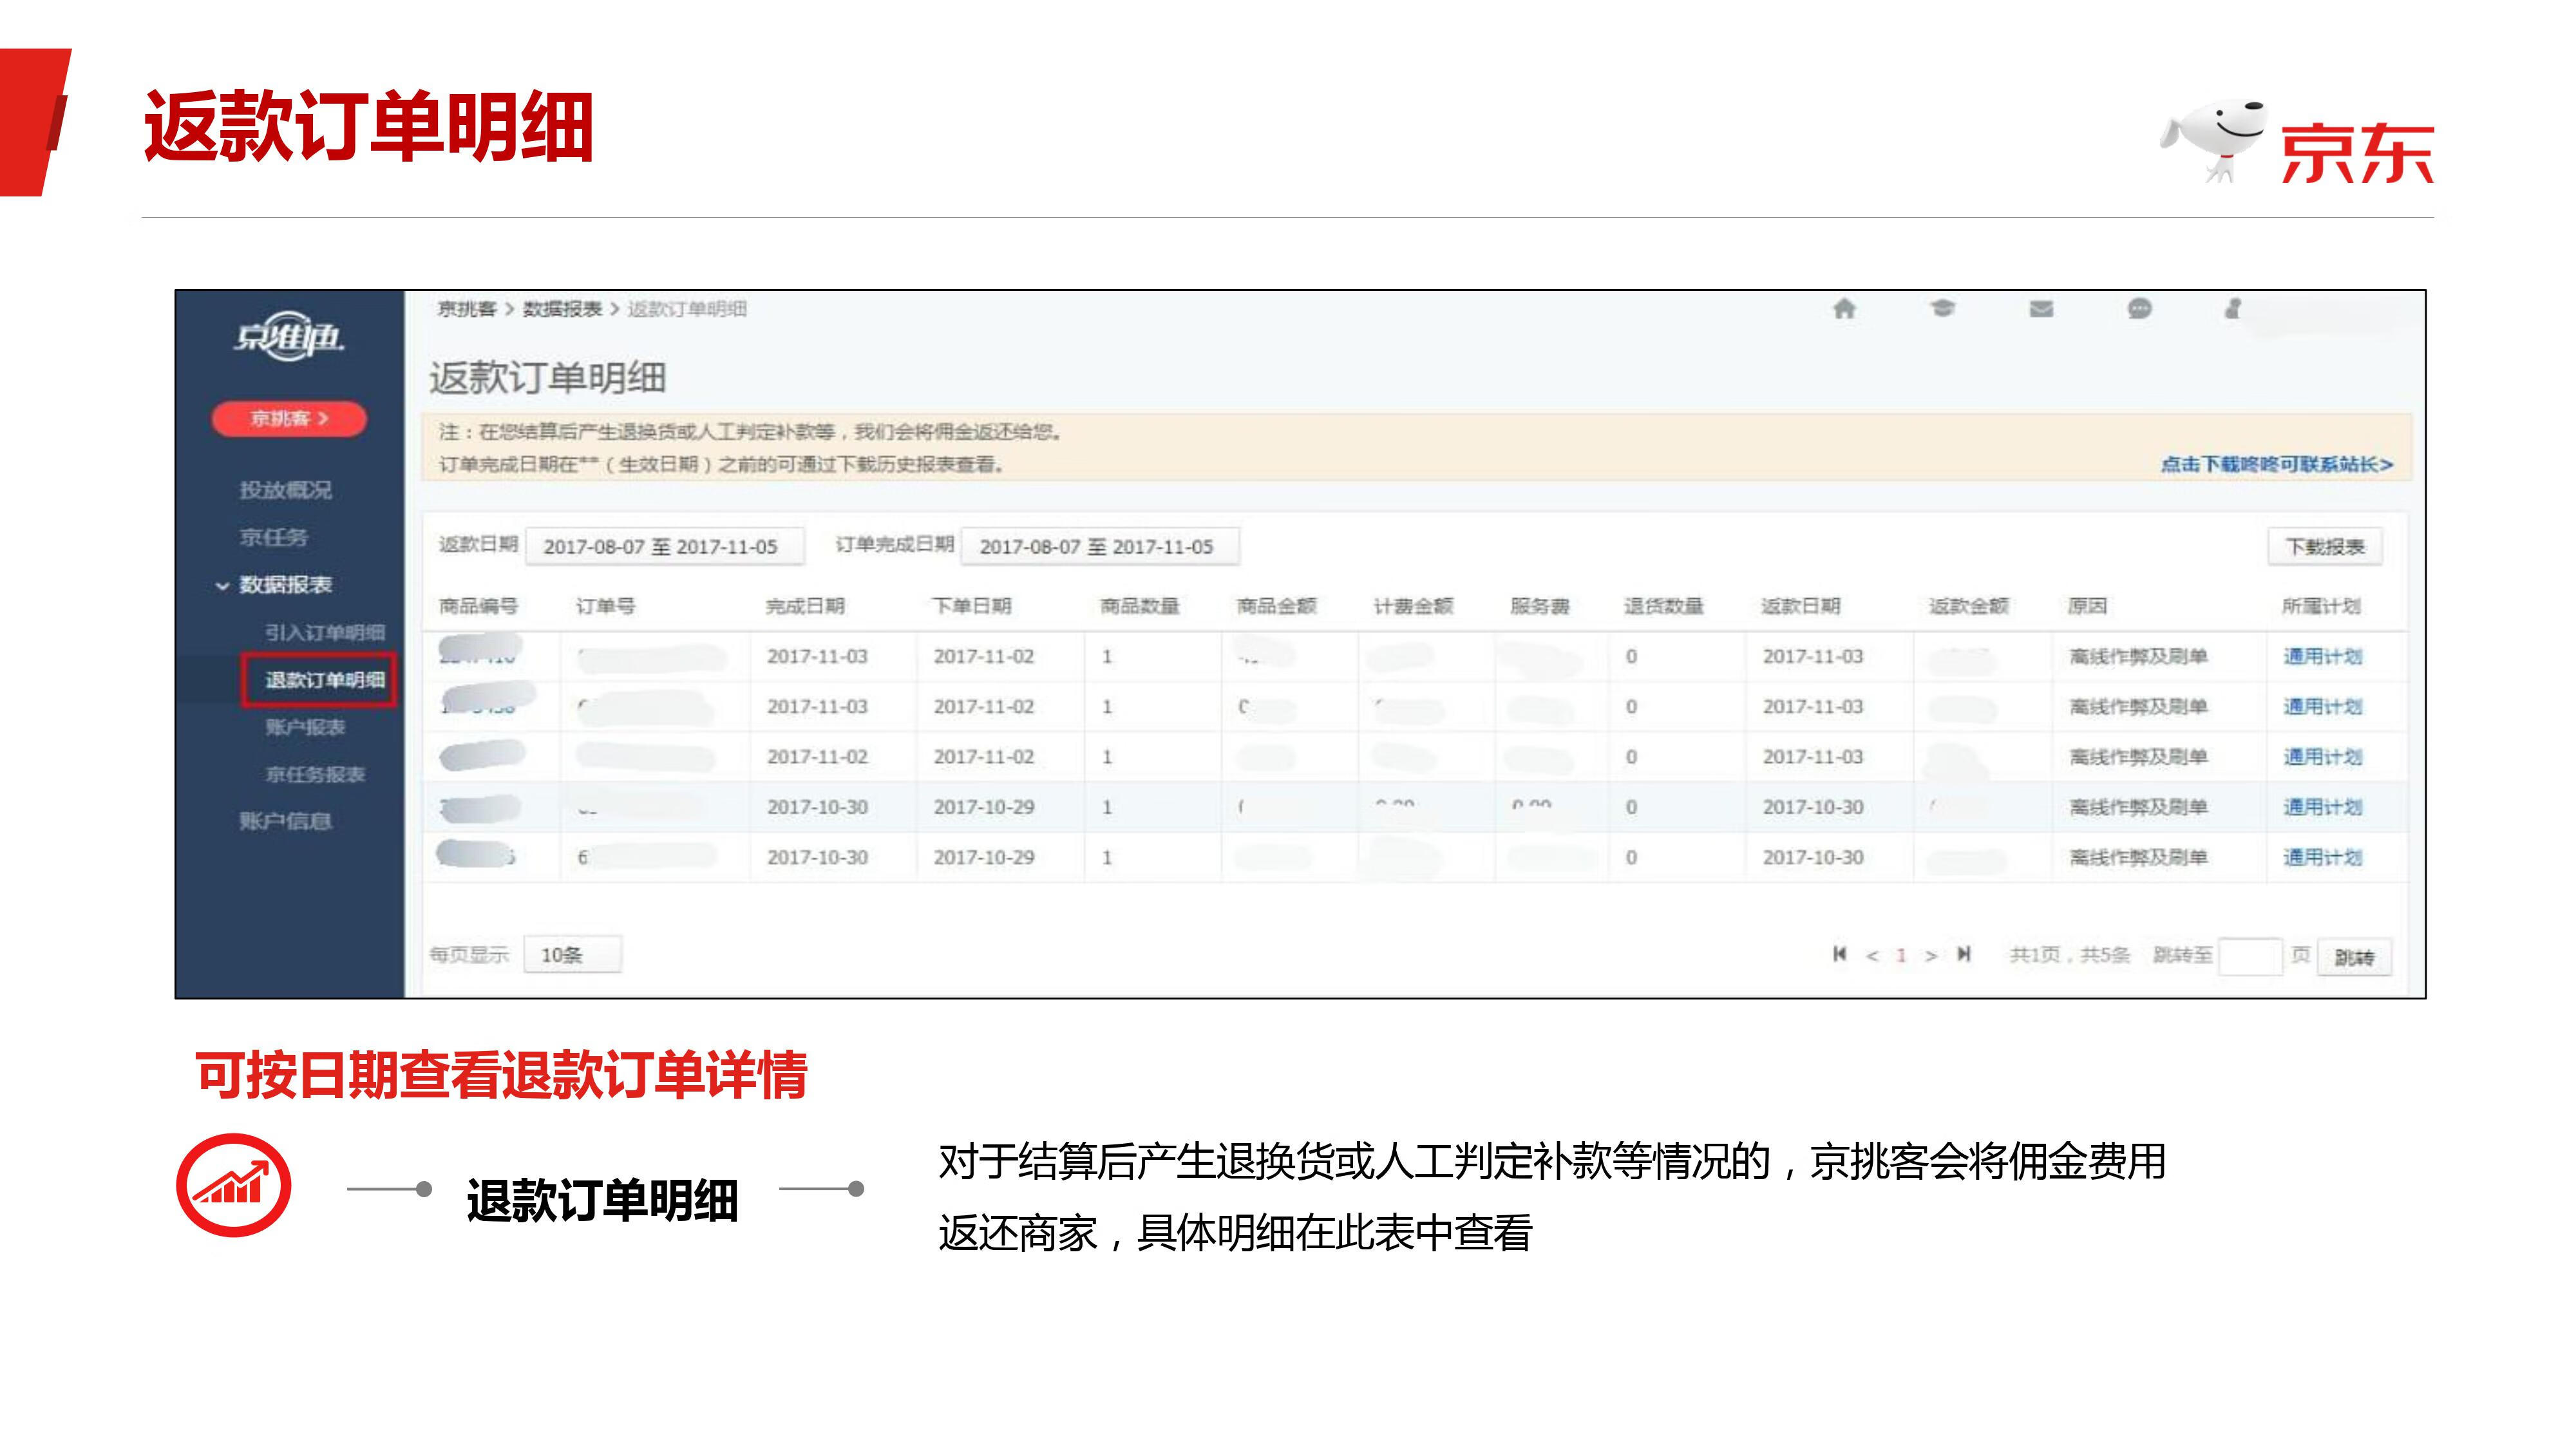Click 退货数量 column header
Screen dimensions: 2576x1449
tap(1664, 606)
